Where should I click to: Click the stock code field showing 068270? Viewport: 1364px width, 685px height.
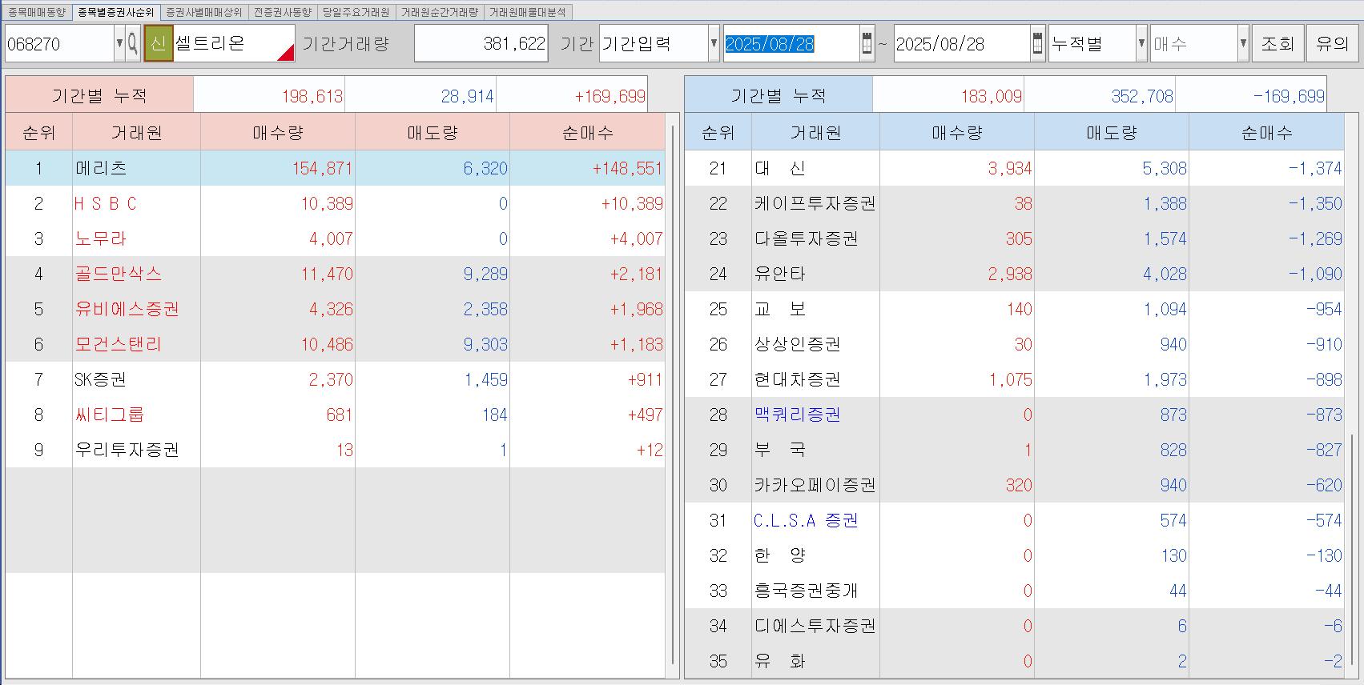coord(59,43)
